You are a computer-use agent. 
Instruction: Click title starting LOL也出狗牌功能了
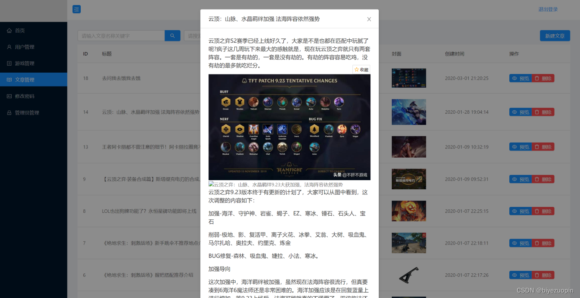click(x=149, y=211)
